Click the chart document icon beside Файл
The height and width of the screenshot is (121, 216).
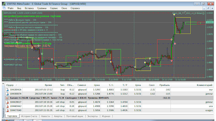(4, 8)
